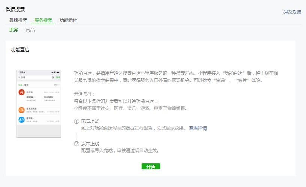Click the green cancel text in the preview search bar
The height and width of the screenshot is (187, 306).
coord(58,77)
